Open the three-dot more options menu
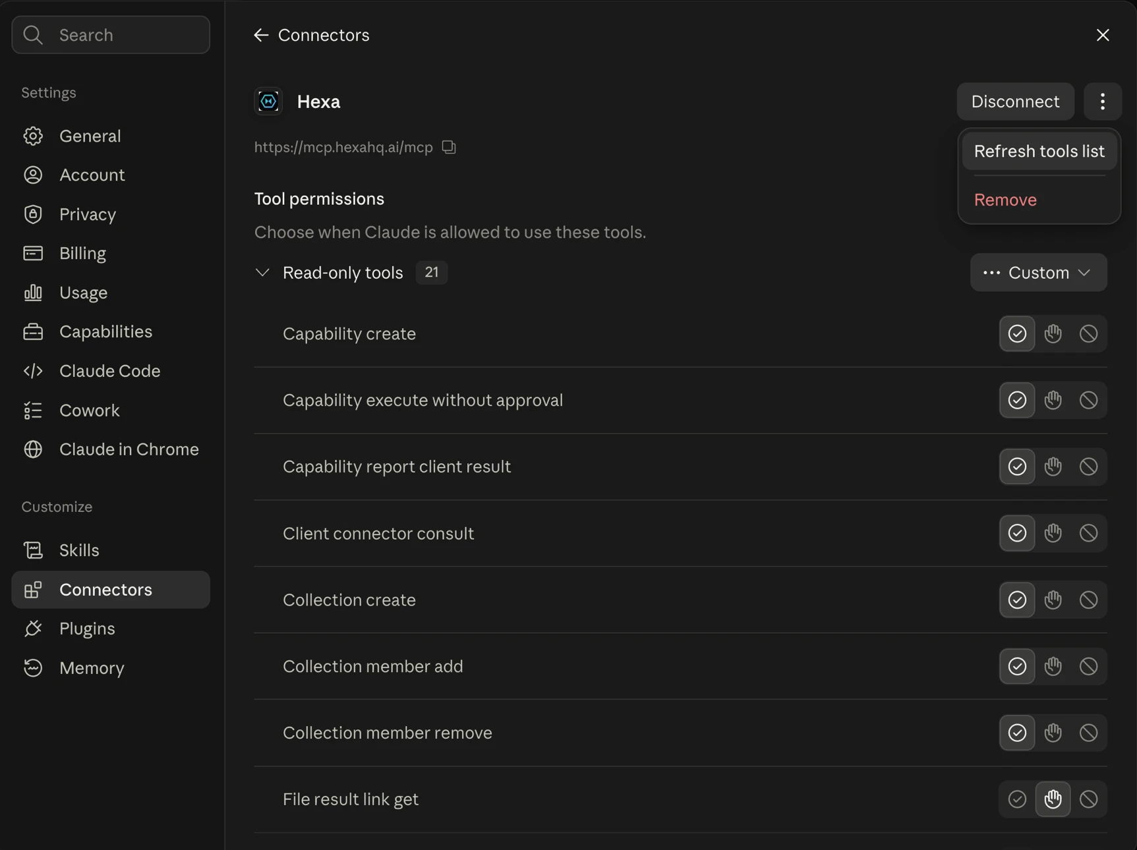 1103,101
